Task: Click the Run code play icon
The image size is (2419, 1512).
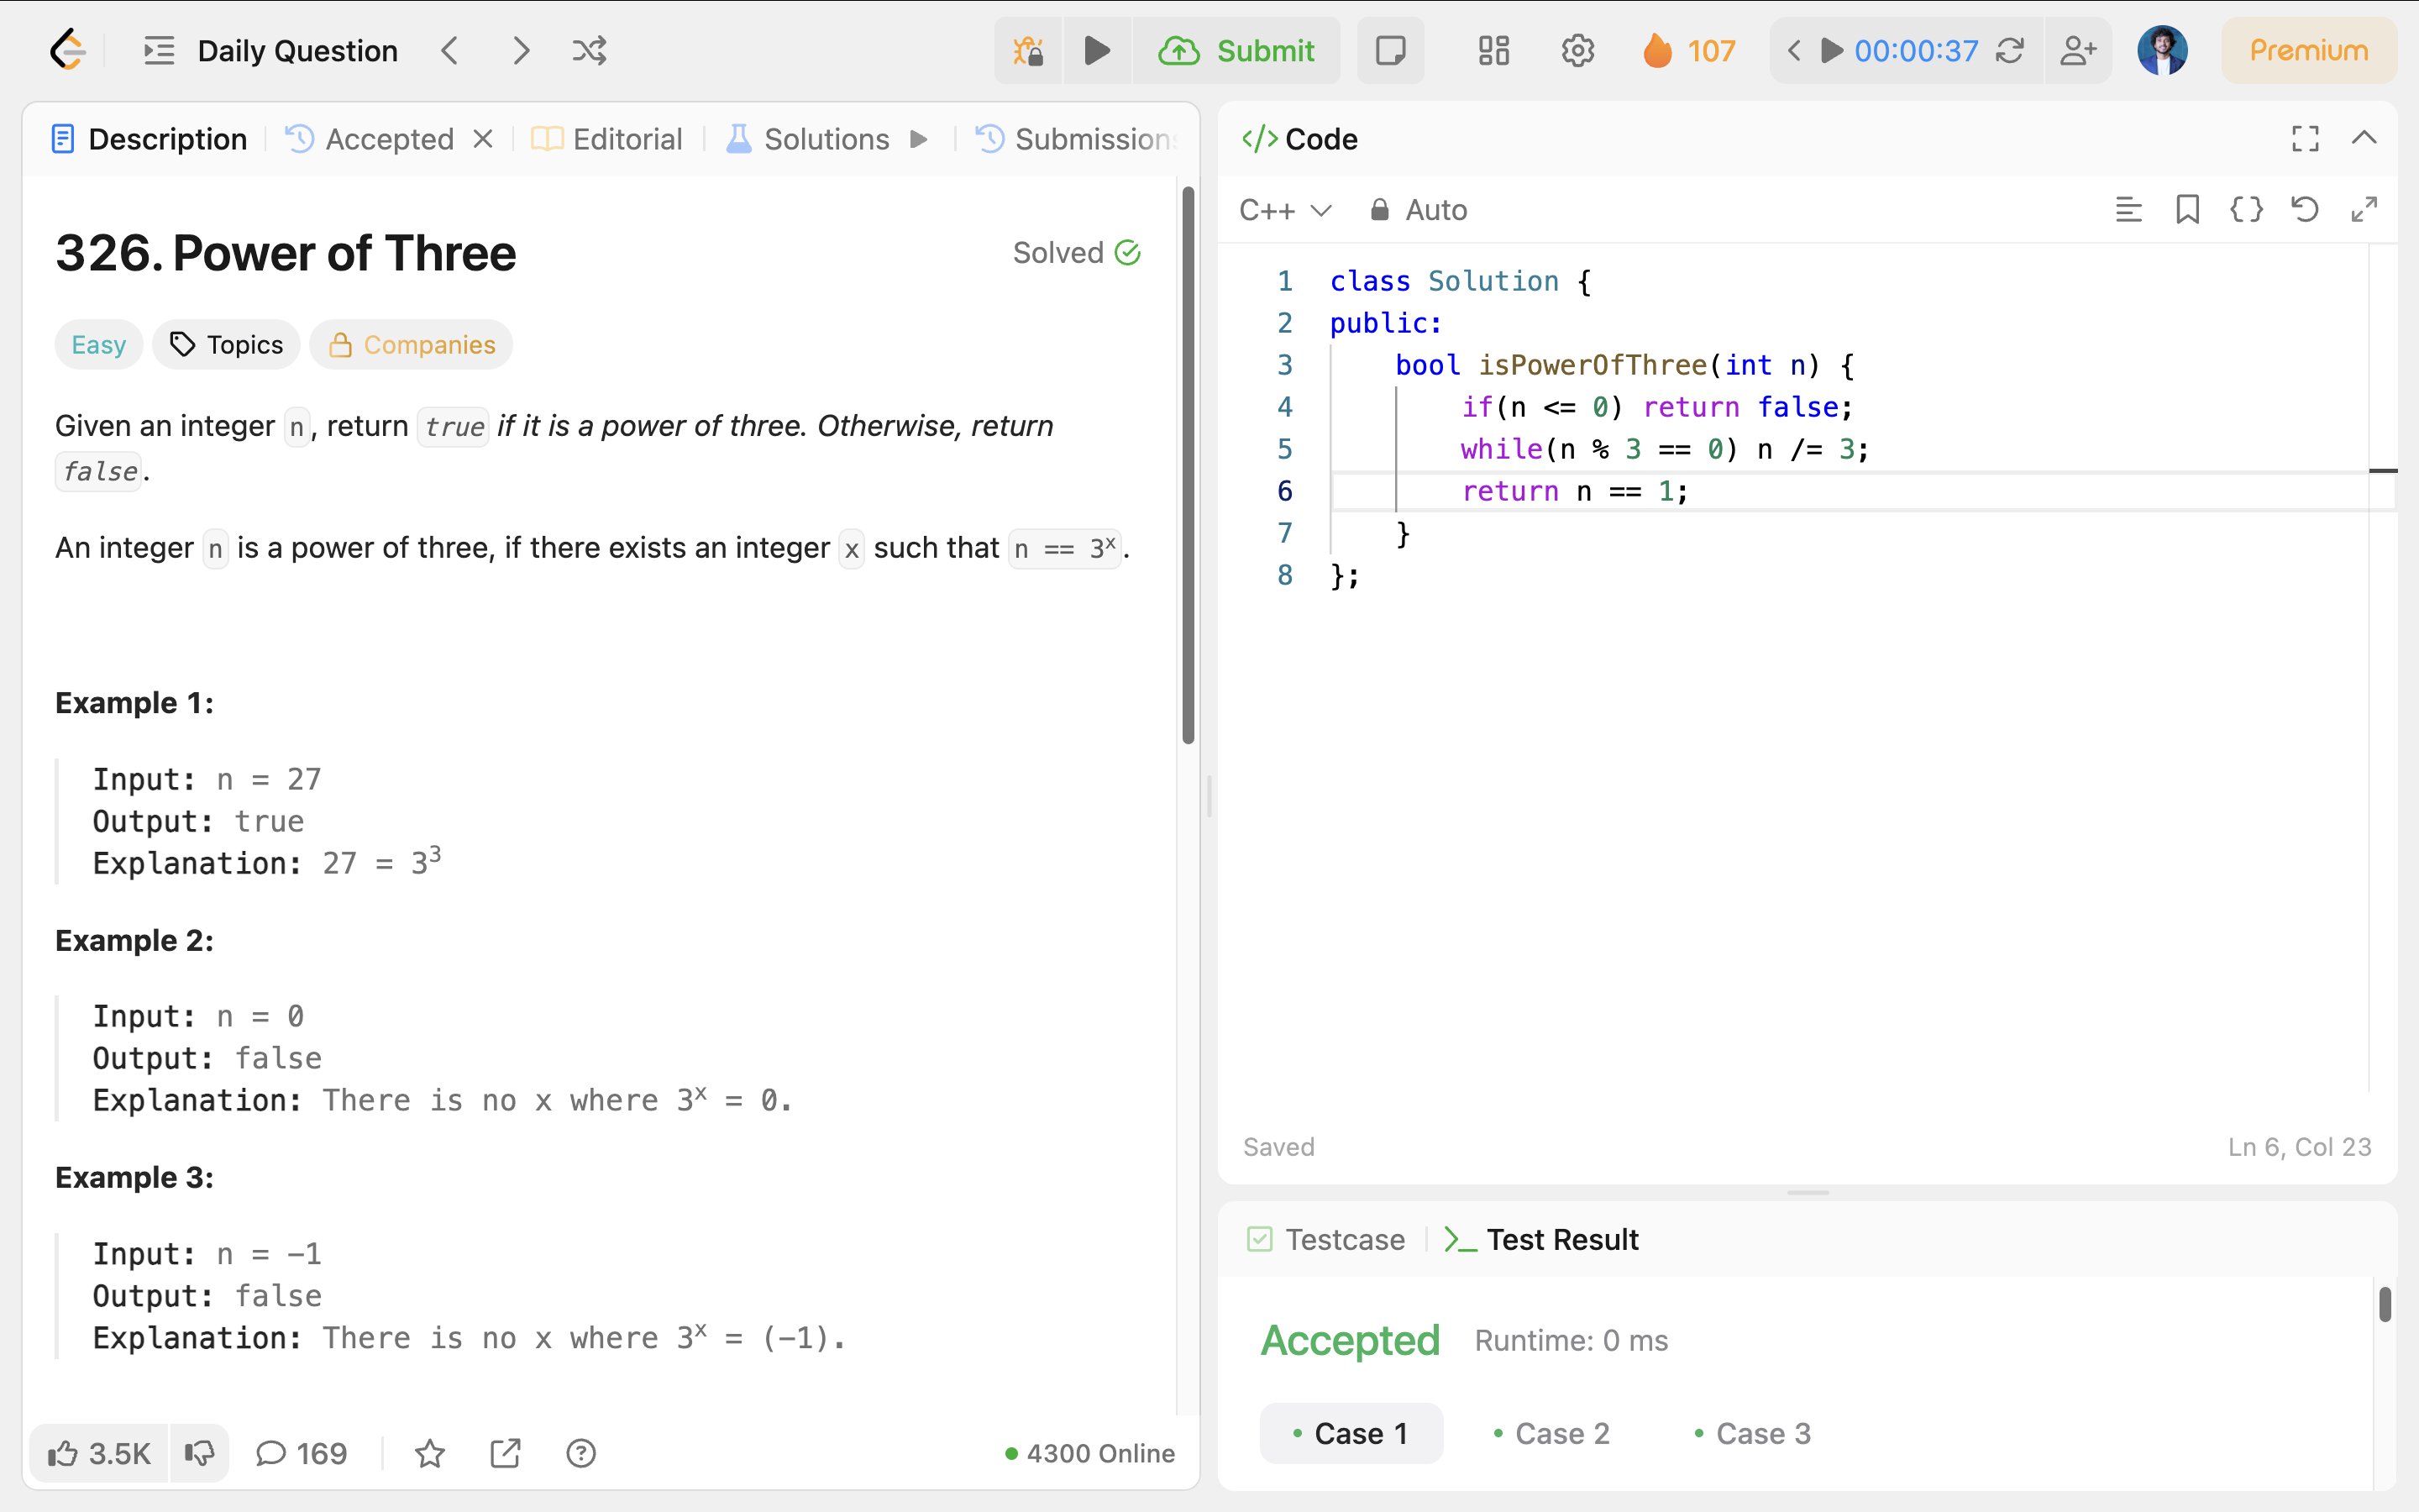Action: point(1097,50)
